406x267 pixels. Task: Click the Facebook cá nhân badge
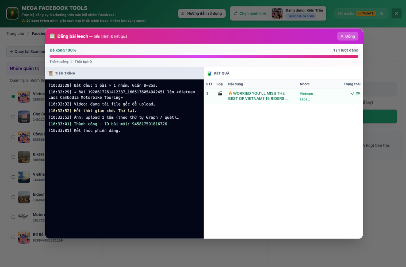pyautogui.click(x=301, y=16)
